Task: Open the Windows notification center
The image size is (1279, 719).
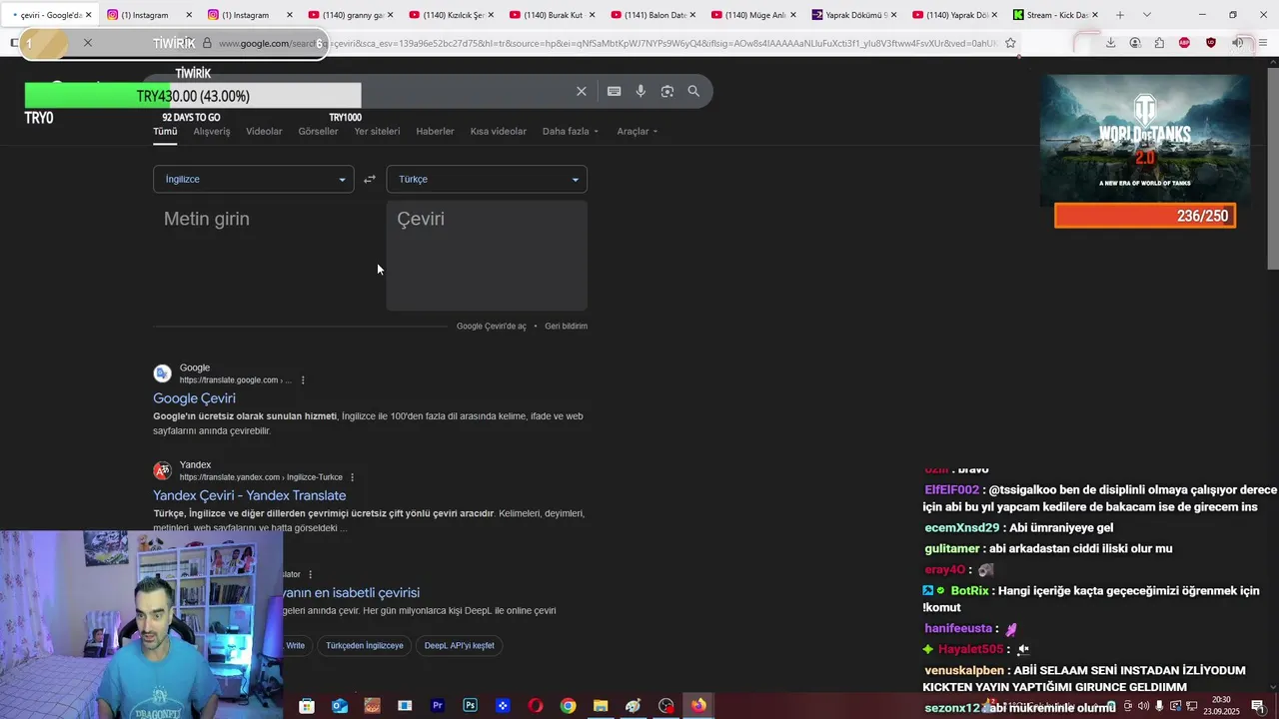Action: coord(1258,706)
